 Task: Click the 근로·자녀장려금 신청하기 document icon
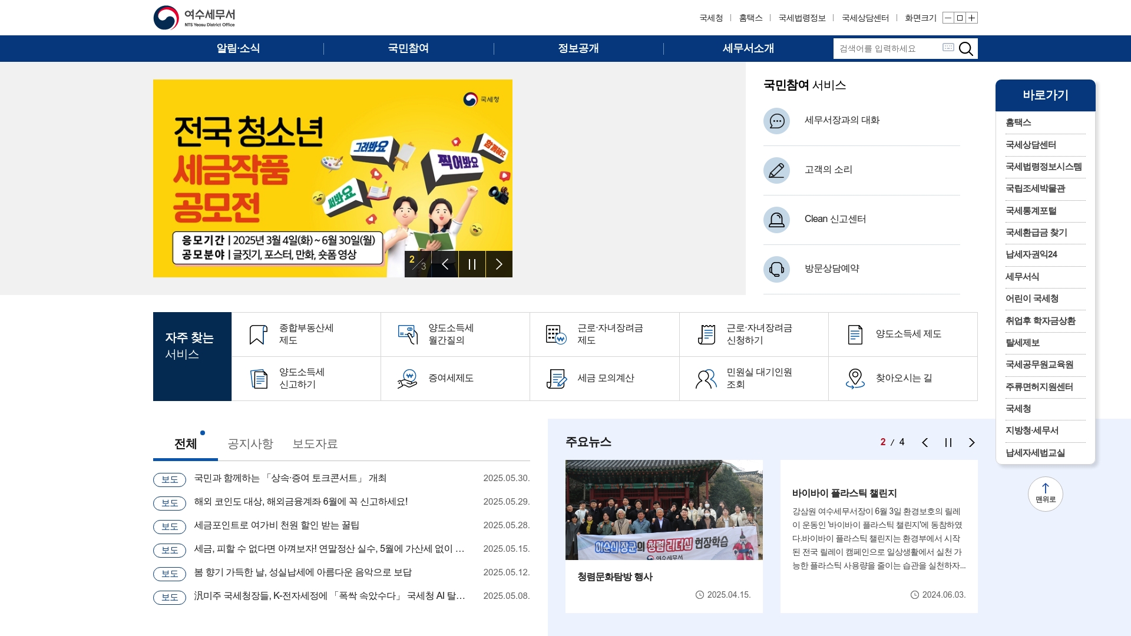click(x=706, y=334)
